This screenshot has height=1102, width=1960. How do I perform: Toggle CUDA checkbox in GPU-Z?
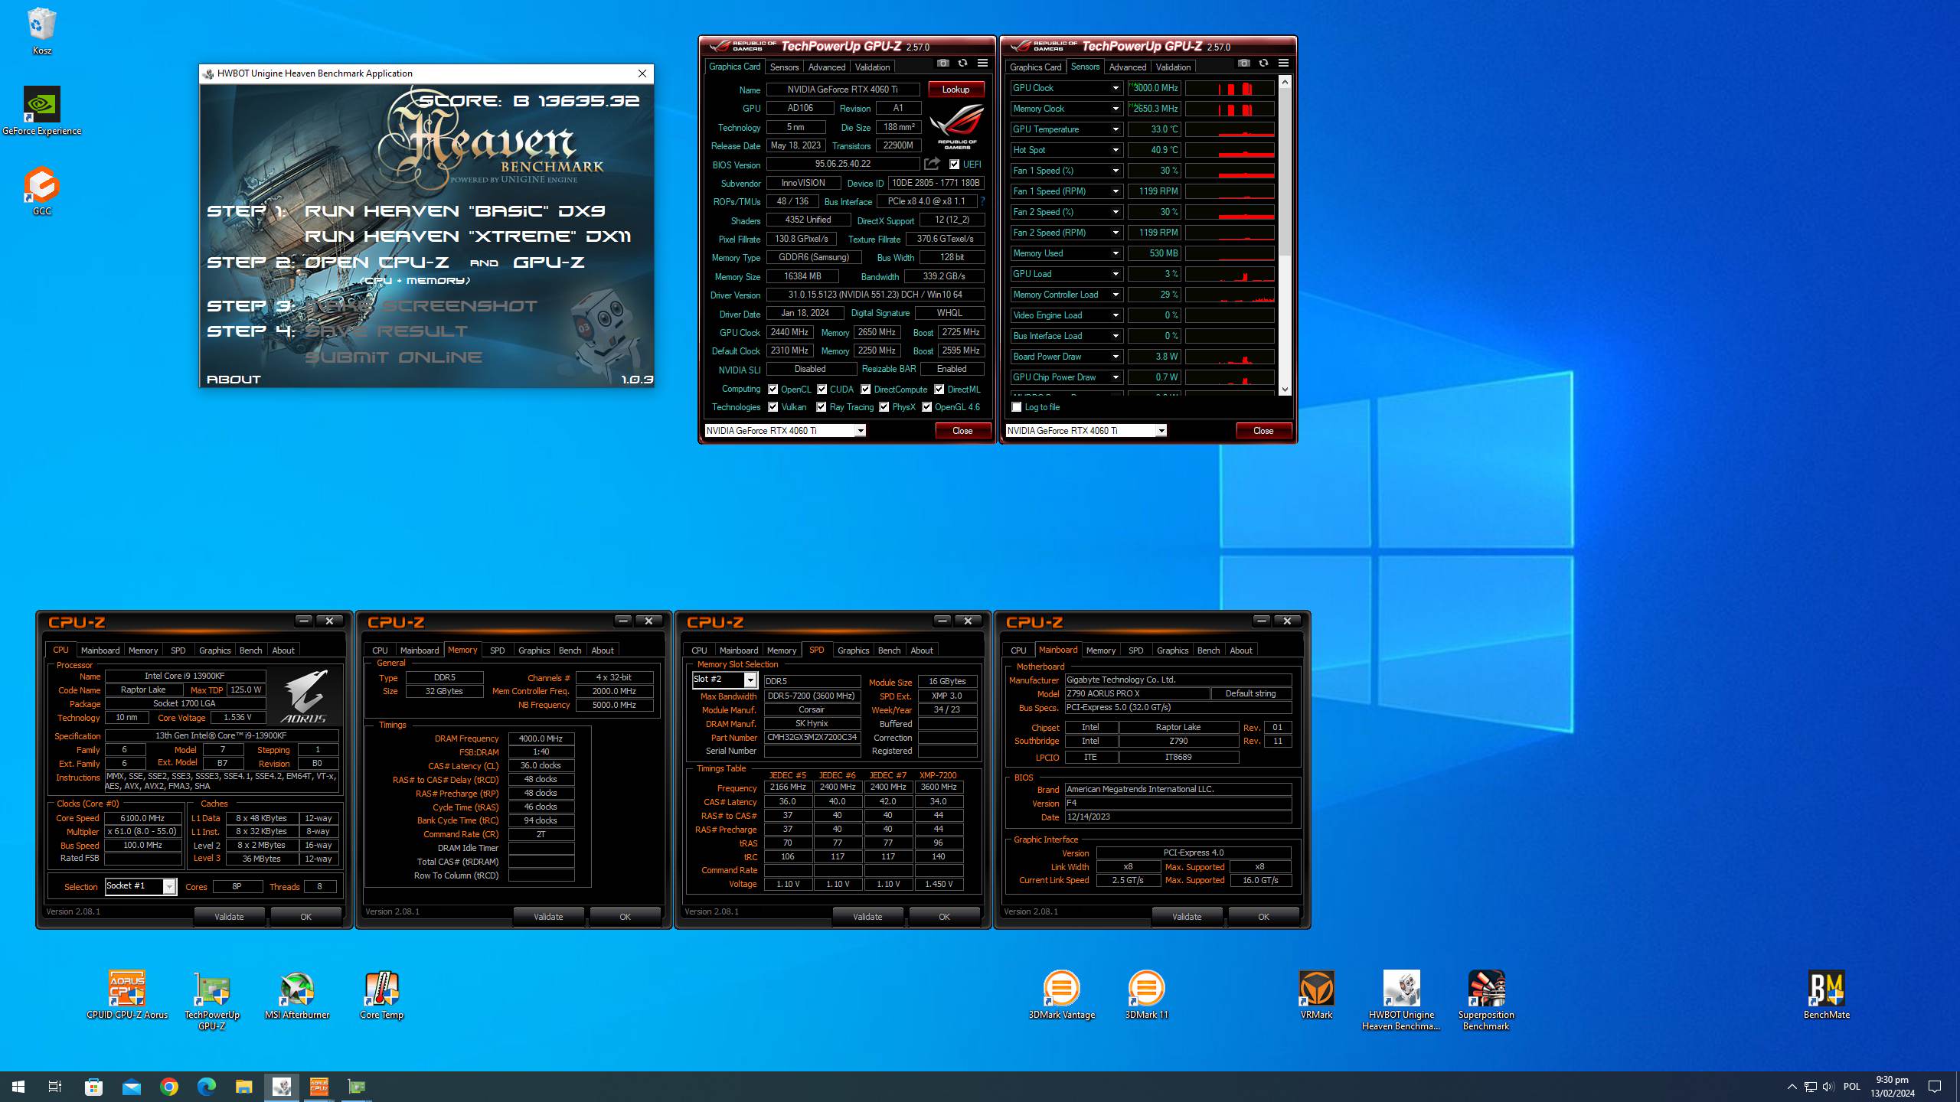coord(822,390)
